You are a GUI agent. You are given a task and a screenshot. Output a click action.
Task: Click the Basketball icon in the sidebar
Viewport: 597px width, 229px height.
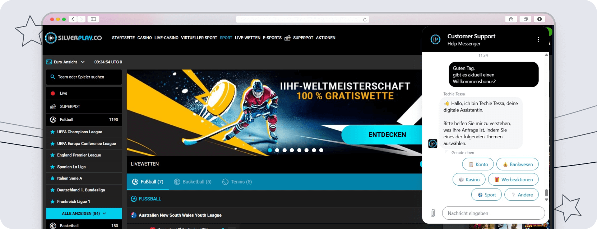click(53, 225)
